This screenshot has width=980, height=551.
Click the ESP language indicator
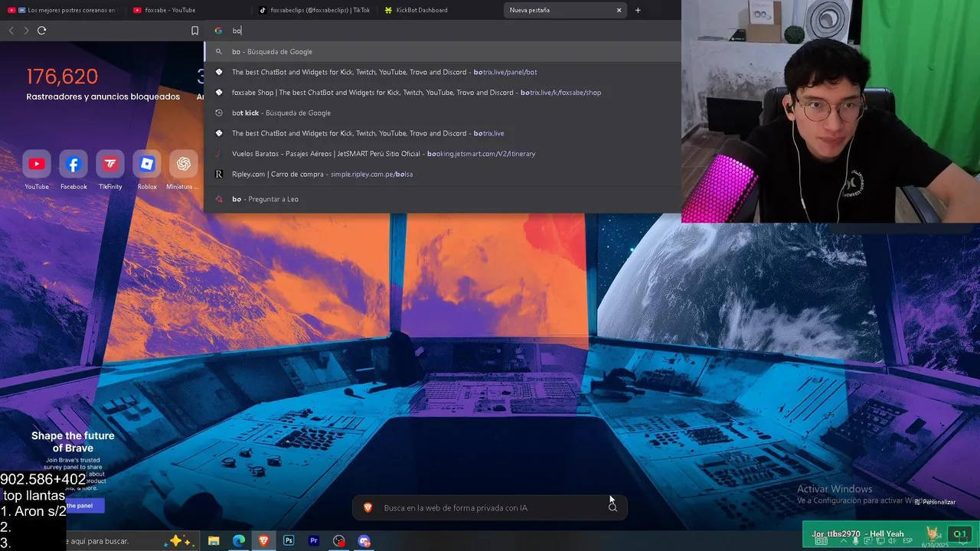pyautogui.click(x=907, y=541)
